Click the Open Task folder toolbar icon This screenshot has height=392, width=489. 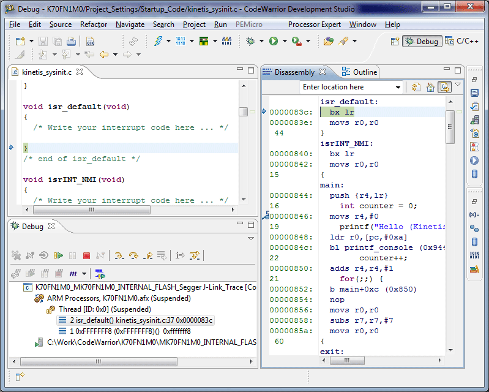point(328,41)
